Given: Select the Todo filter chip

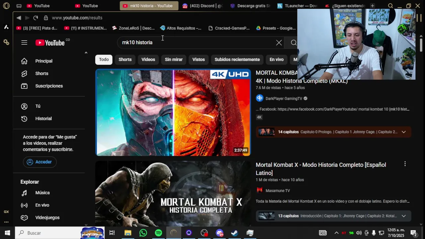Looking at the screenshot, I should point(104,59).
